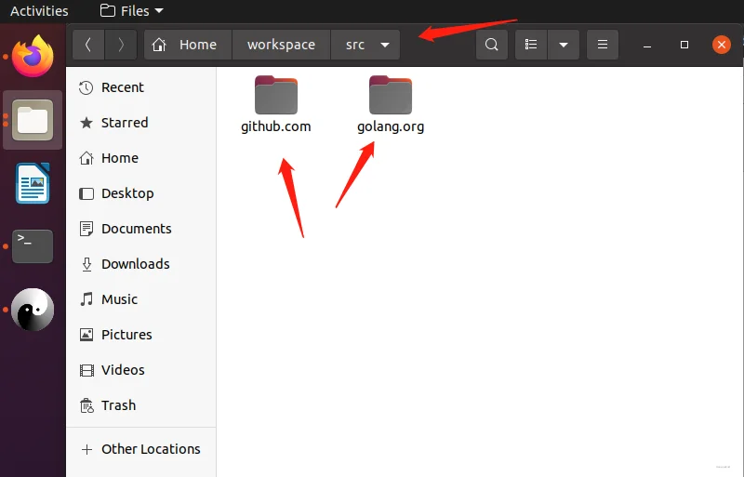The image size is (744, 477).
Task: Open Pictures in the sidebar
Action: click(141, 335)
